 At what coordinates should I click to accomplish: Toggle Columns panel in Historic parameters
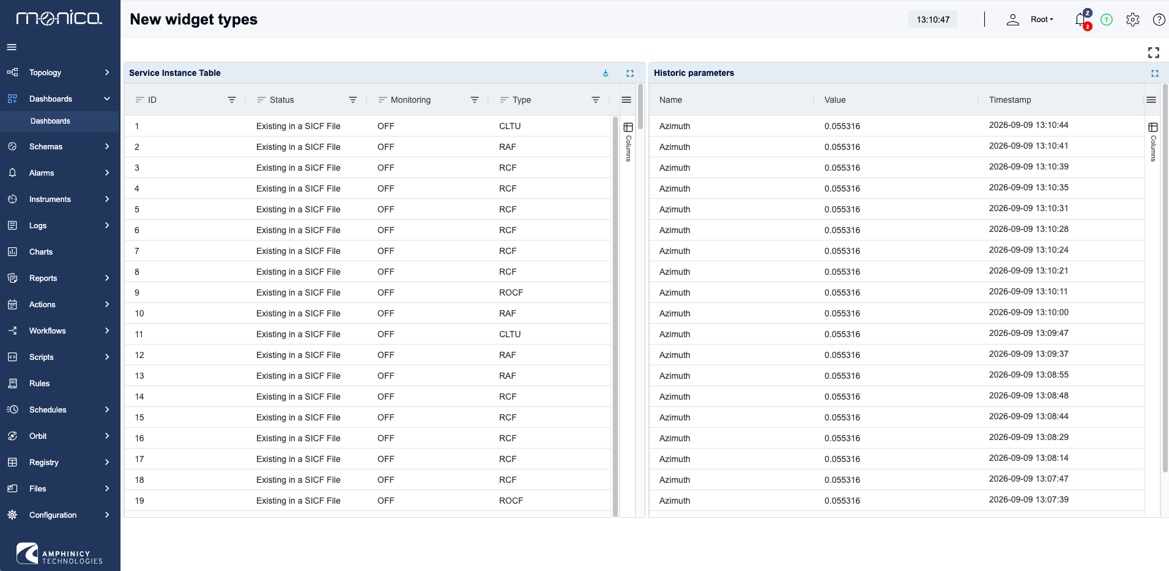tap(1152, 141)
